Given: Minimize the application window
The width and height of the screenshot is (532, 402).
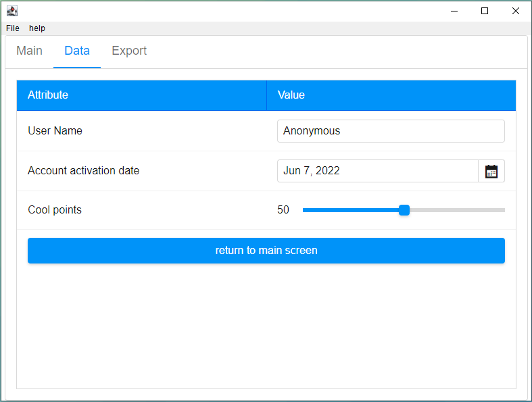Looking at the screenshot, I should 454,11.
